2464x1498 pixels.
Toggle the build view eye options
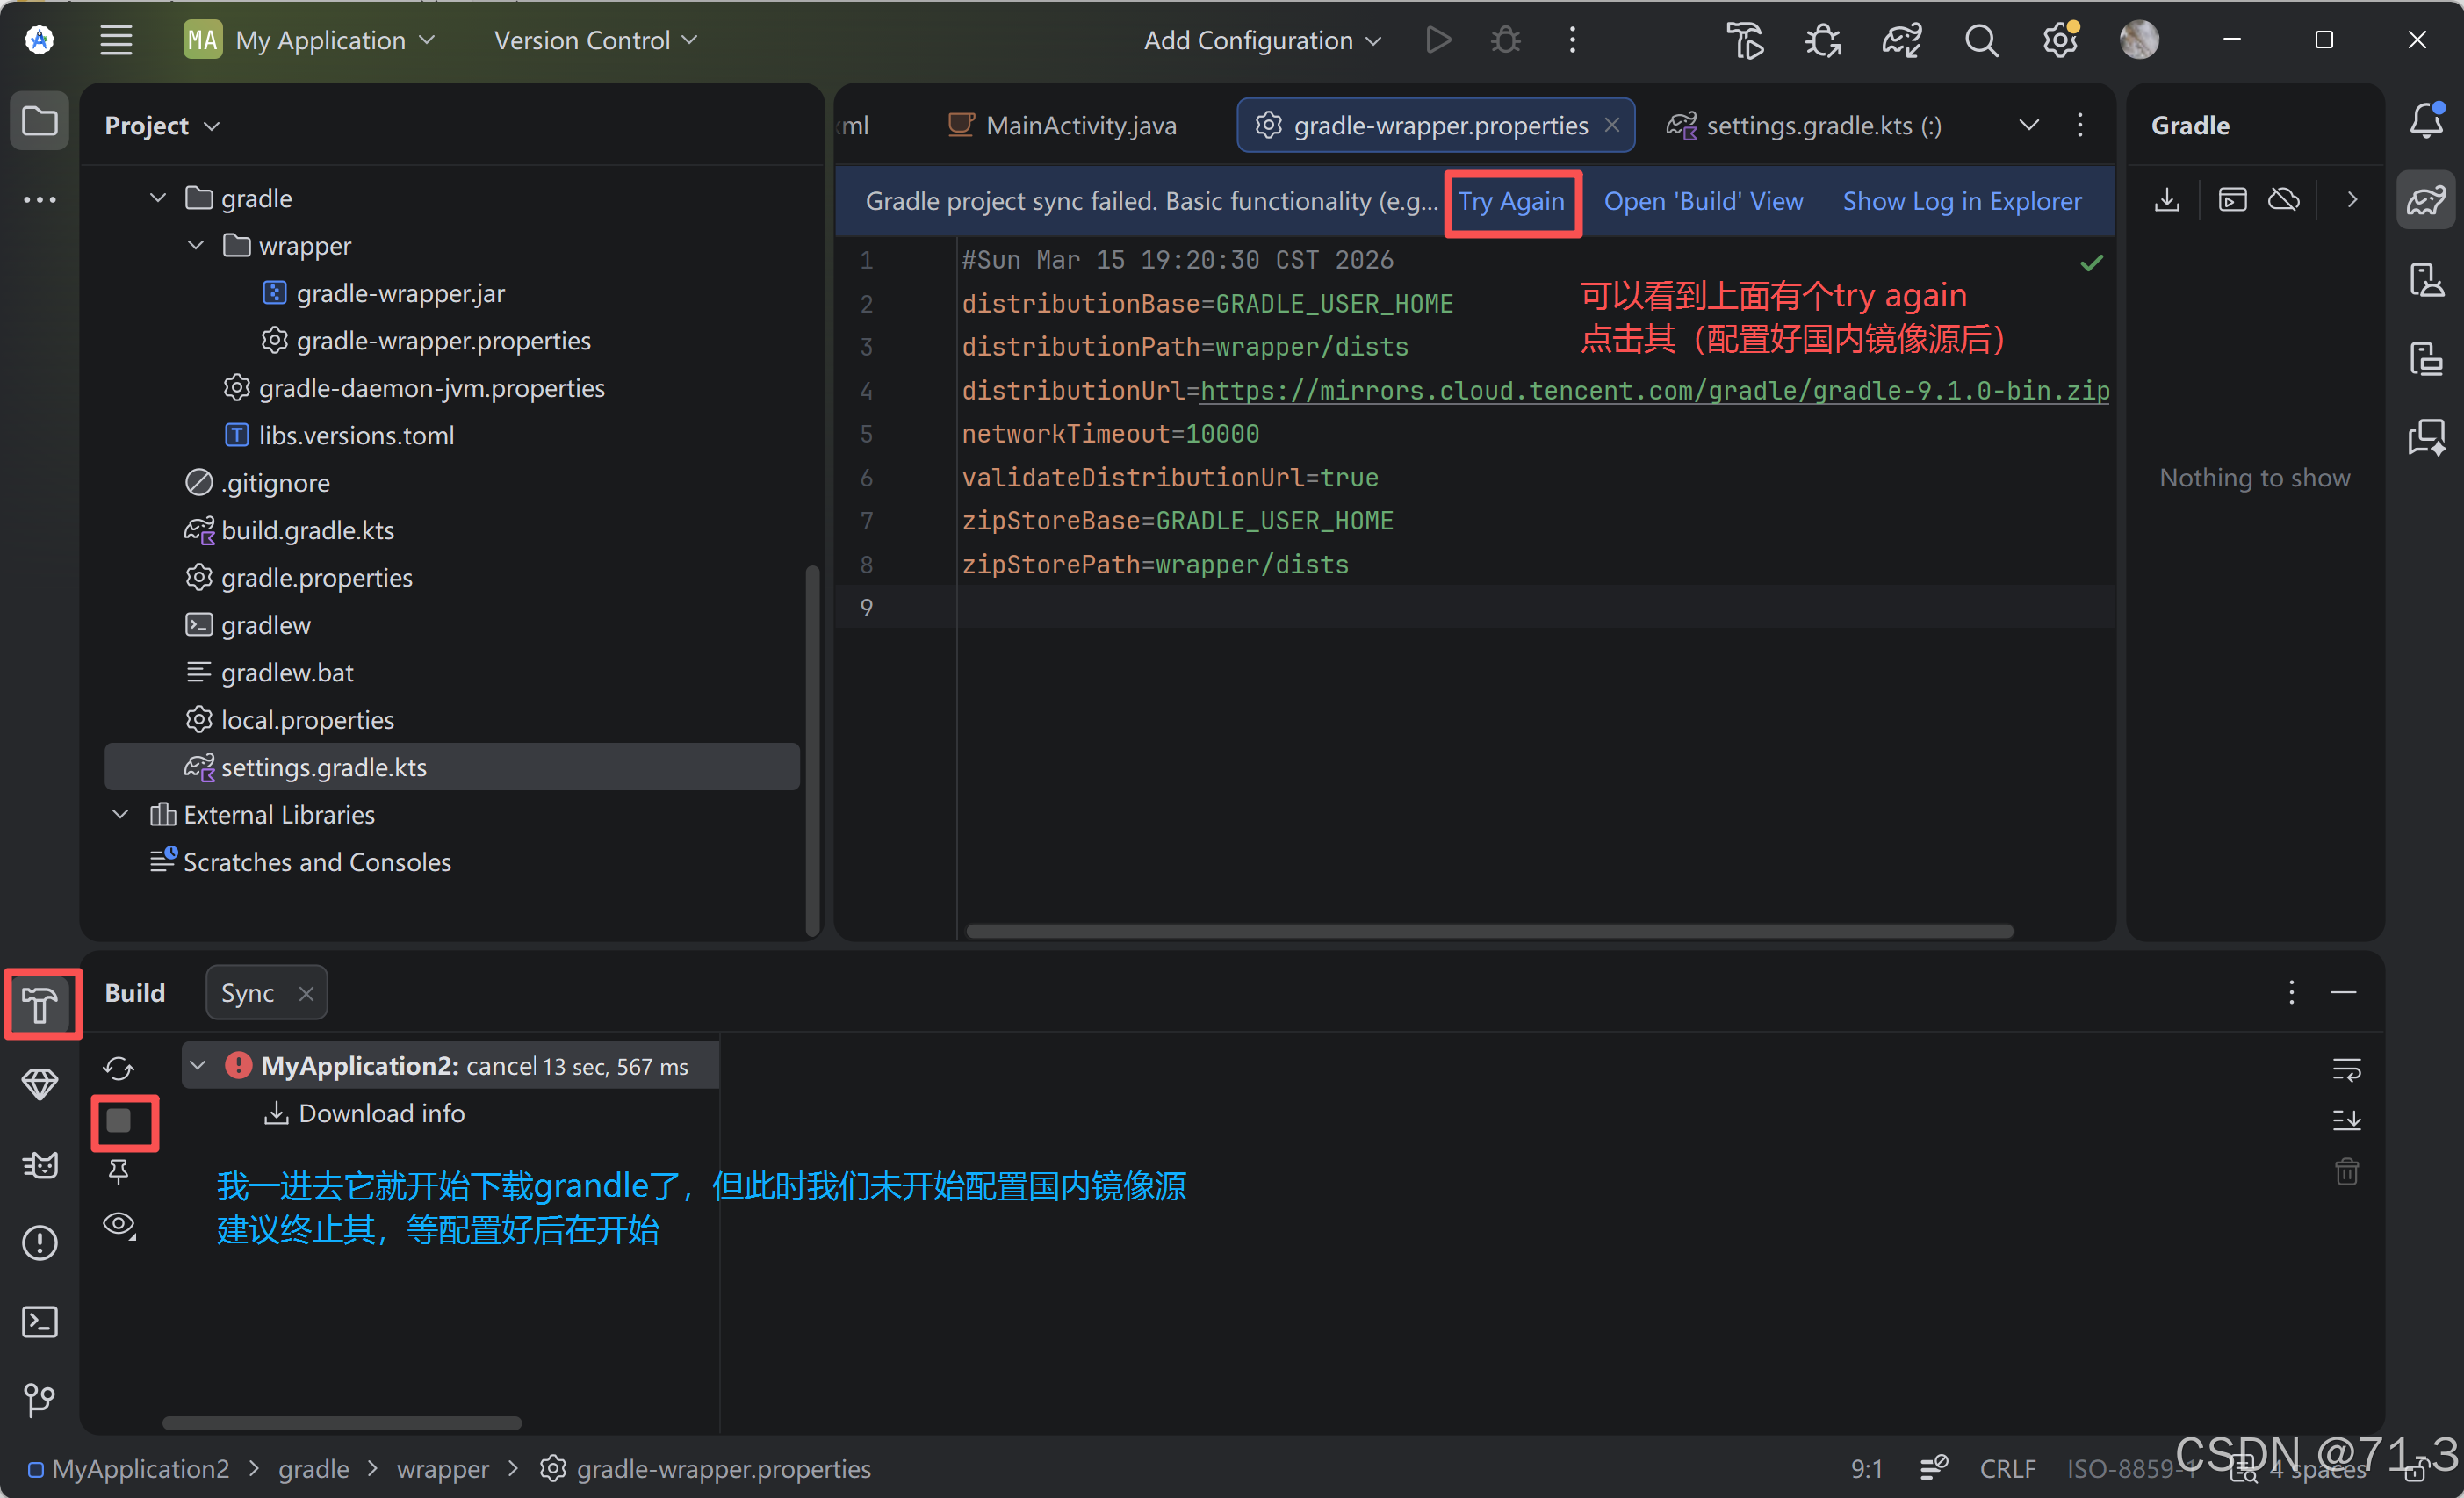pos(119,1224)
